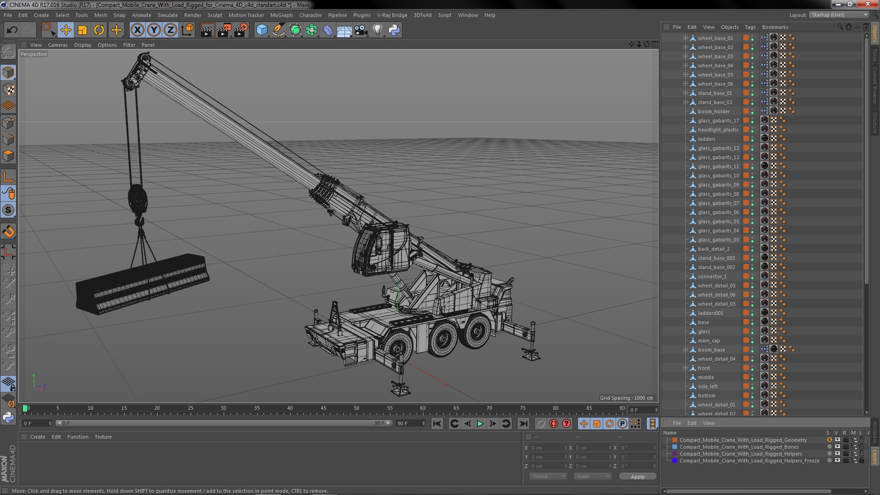Open the World coordinate system dropdown
The height and width of the screenshot is (495, 880).
click(548, 476)
